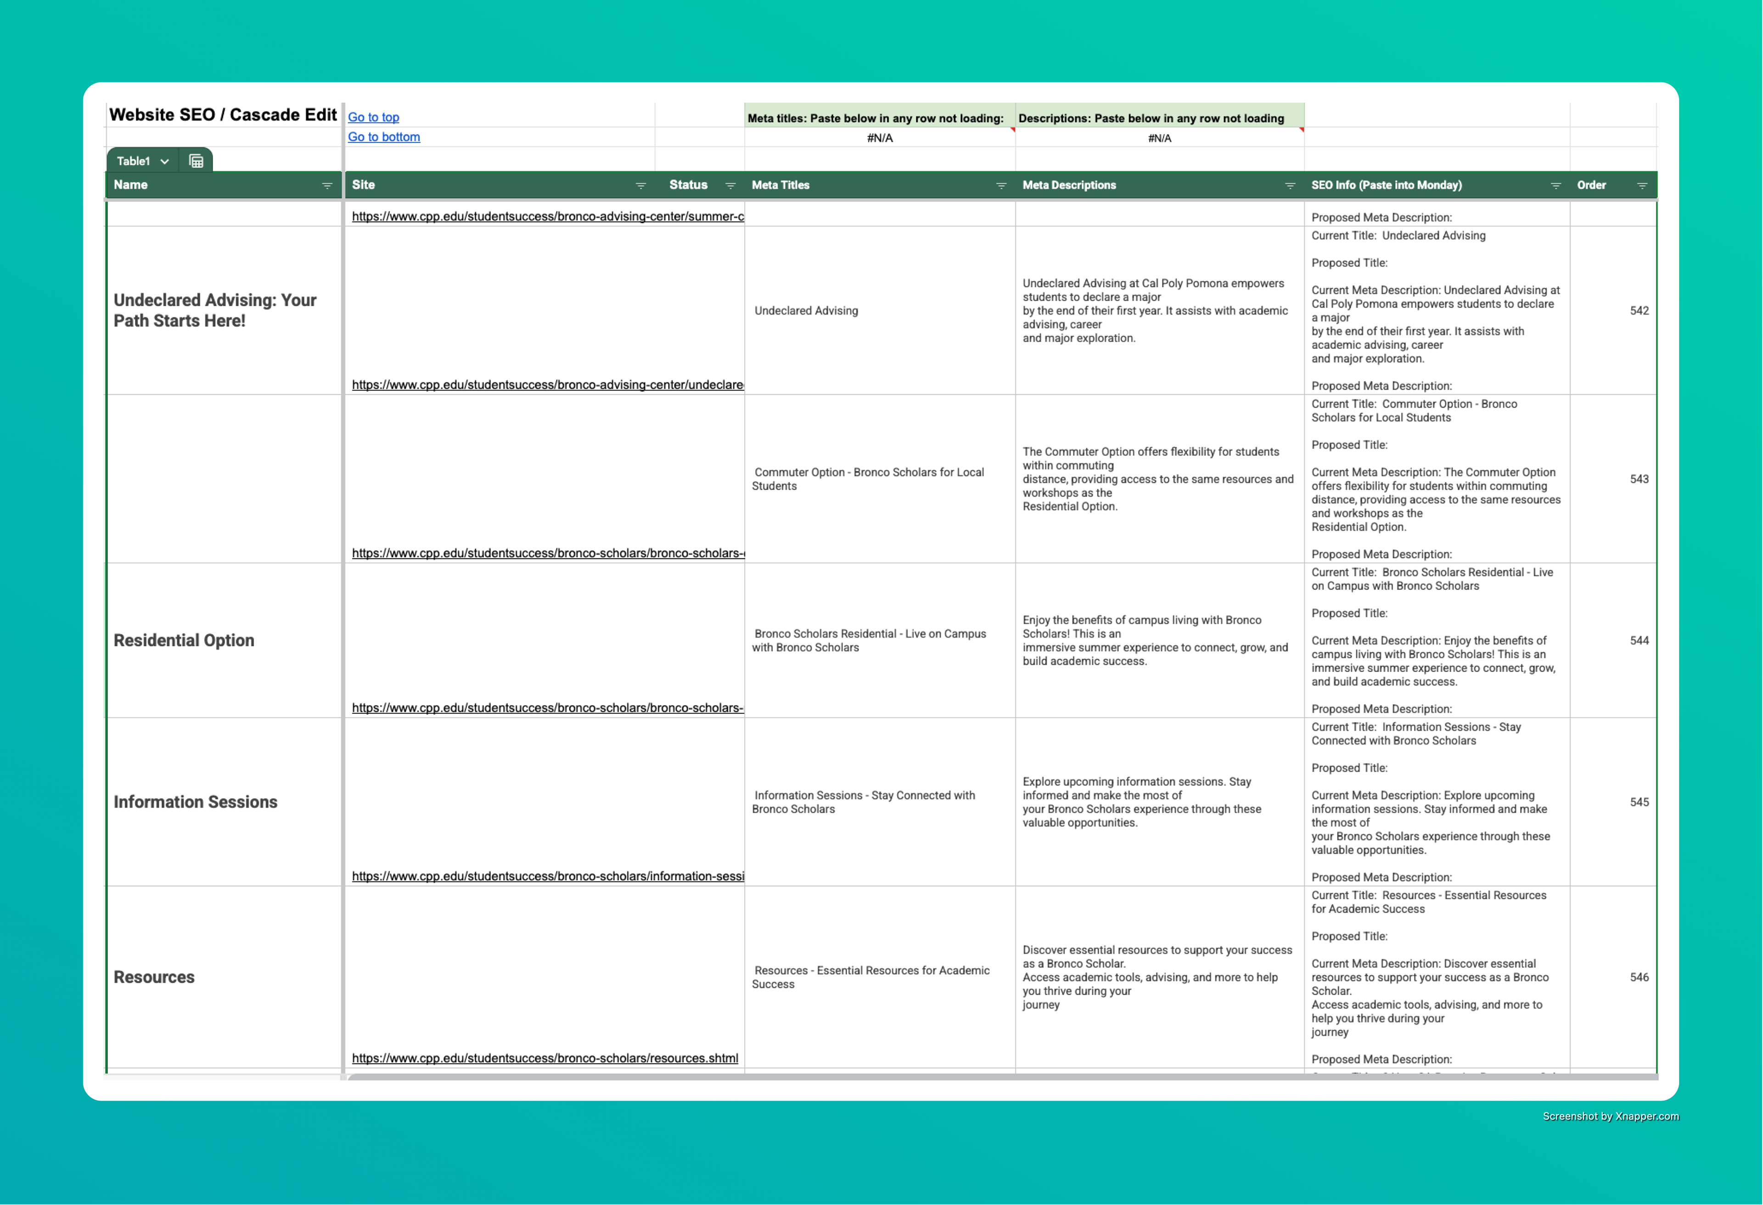Open the Status column filter icon
This screenshot has width=1763, height=1205.
(x=730, y=186)
